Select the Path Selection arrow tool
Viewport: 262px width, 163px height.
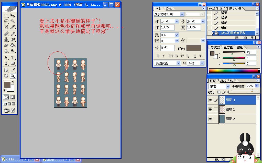pos(6,58)
